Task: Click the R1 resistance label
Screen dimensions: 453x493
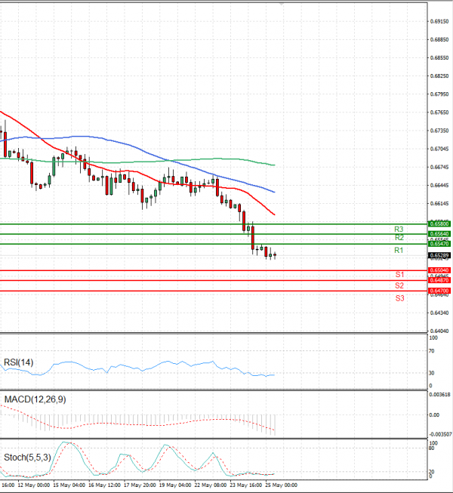Action: click(399, 250)
